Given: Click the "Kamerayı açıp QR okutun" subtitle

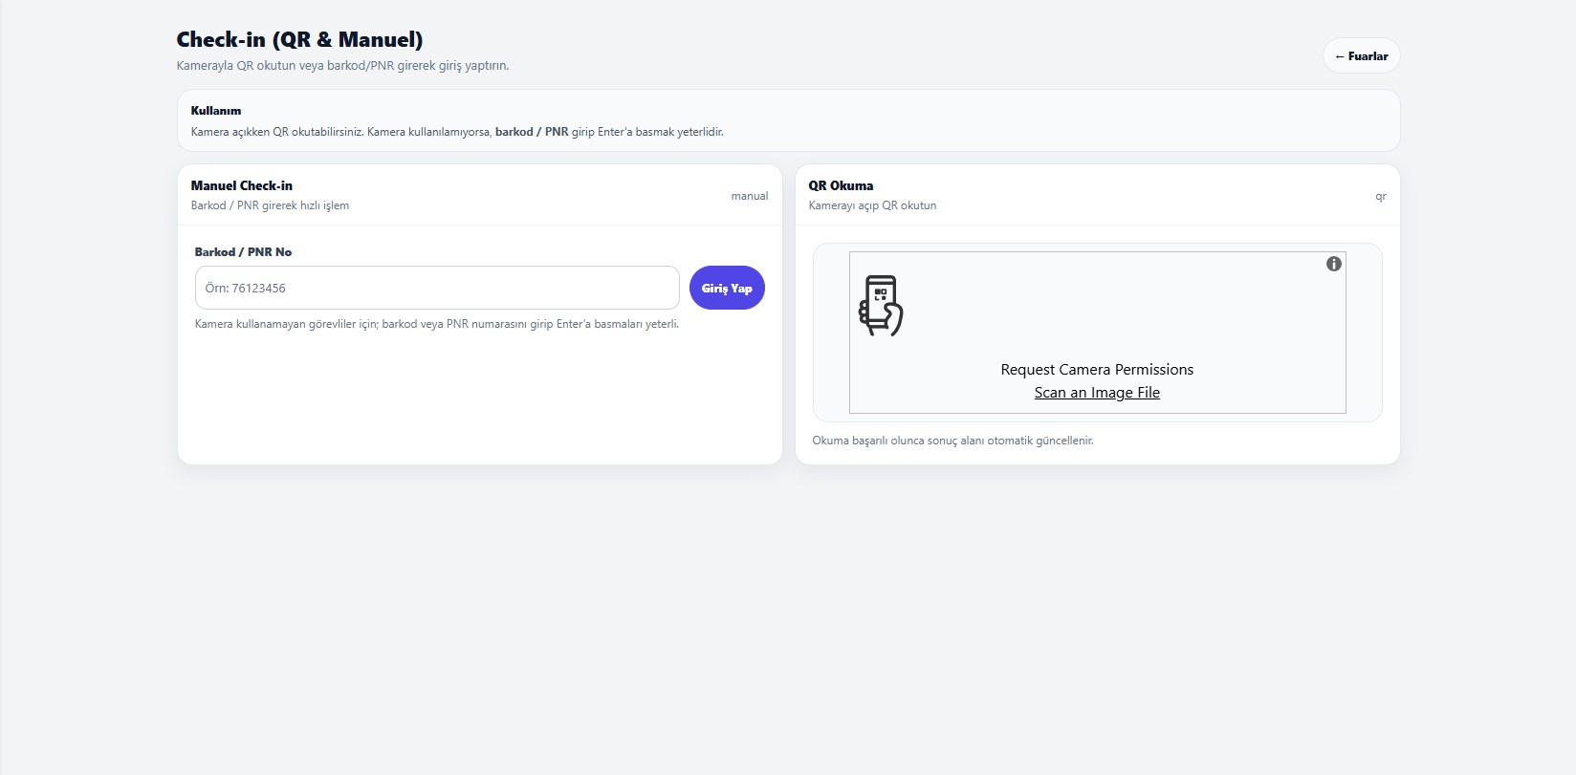Looking at the screenshot, I should tap(872, 205).
